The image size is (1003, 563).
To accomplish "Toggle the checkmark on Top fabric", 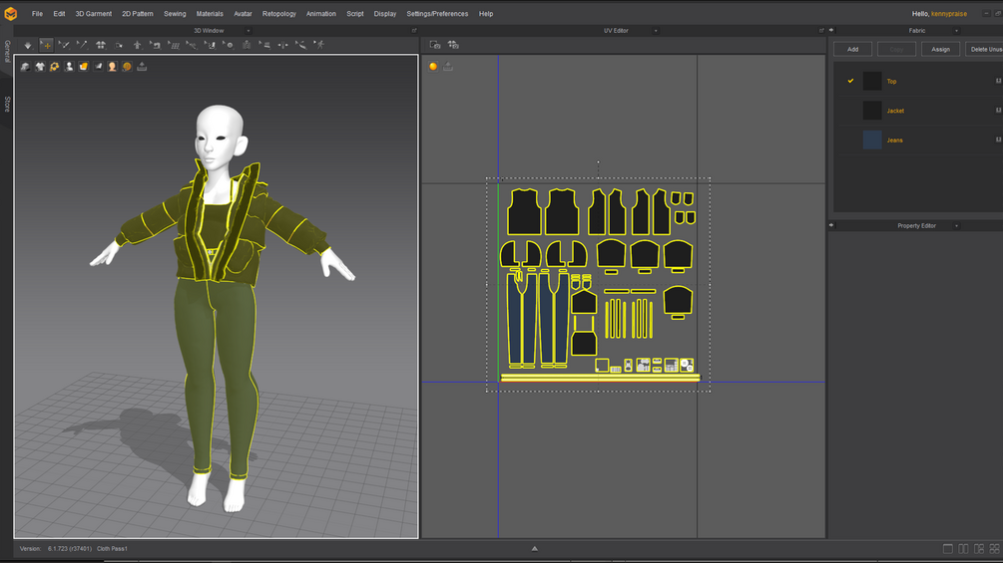I will tap(850, 81).
